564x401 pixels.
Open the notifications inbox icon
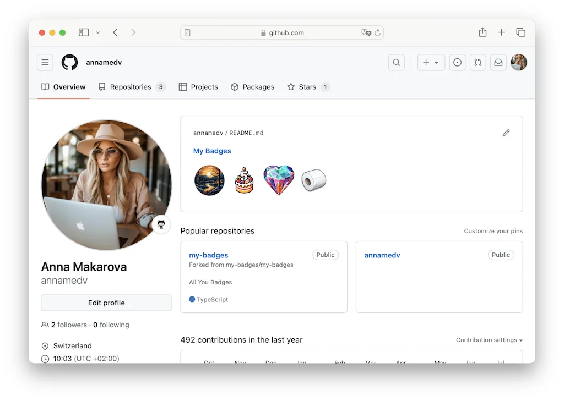498,63
